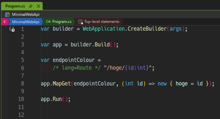Click MapGet method on line 8
The image size is (220, 119).
62,84
